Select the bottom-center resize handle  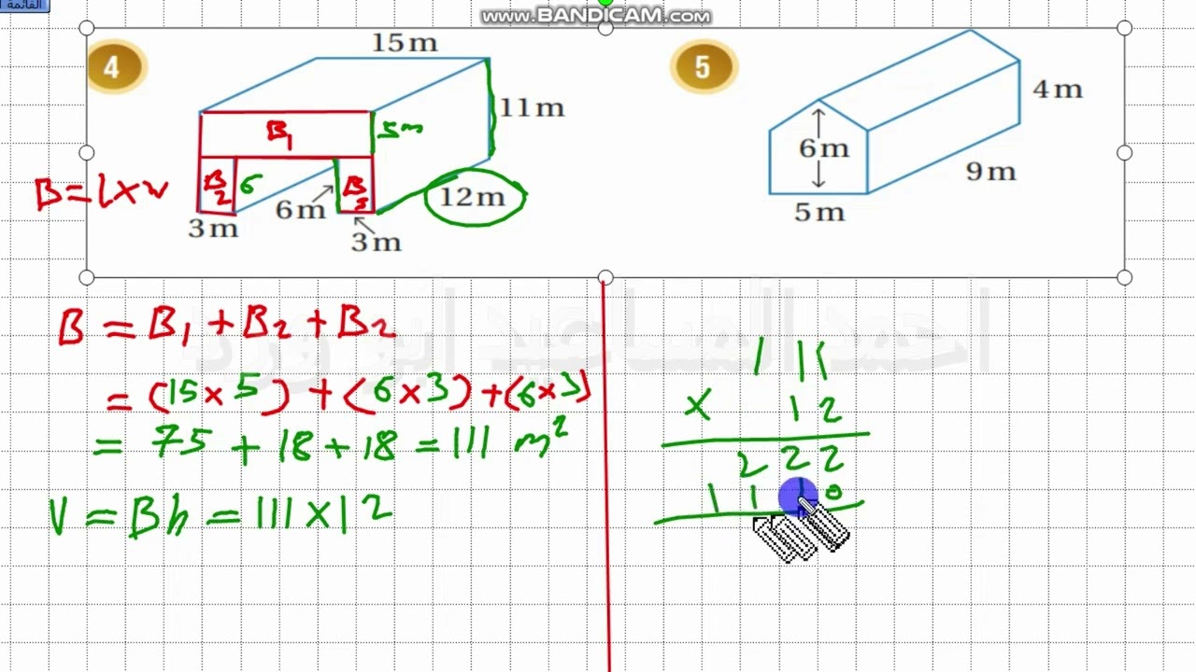point(605,277)
